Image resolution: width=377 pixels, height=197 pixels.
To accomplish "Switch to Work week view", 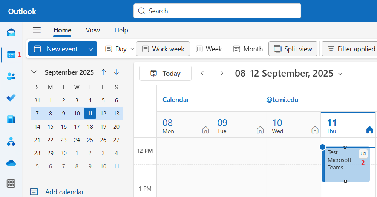I will click(x=163, y=49).
